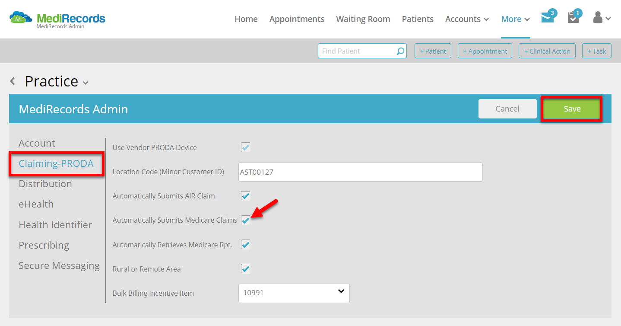621x326 pixels.
Task: Toggle Automatically Submits Medicare Claims checkbox
Action: [x=246, y=220]
